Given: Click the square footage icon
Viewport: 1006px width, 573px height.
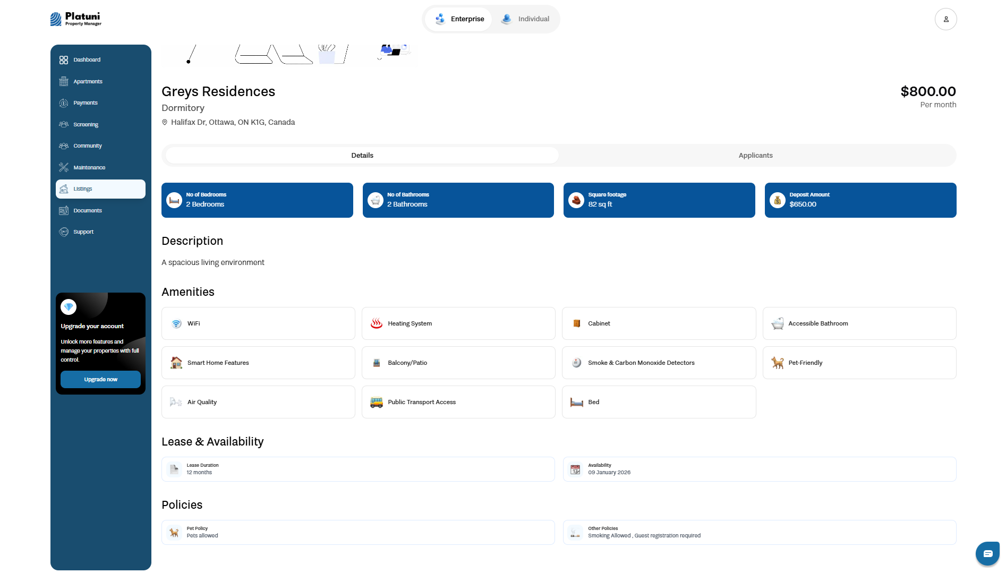Looking at the screenshot, I should pos(576,200).
